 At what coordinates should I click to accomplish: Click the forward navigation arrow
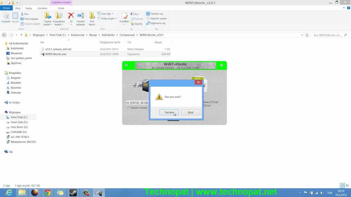(11, 35)
